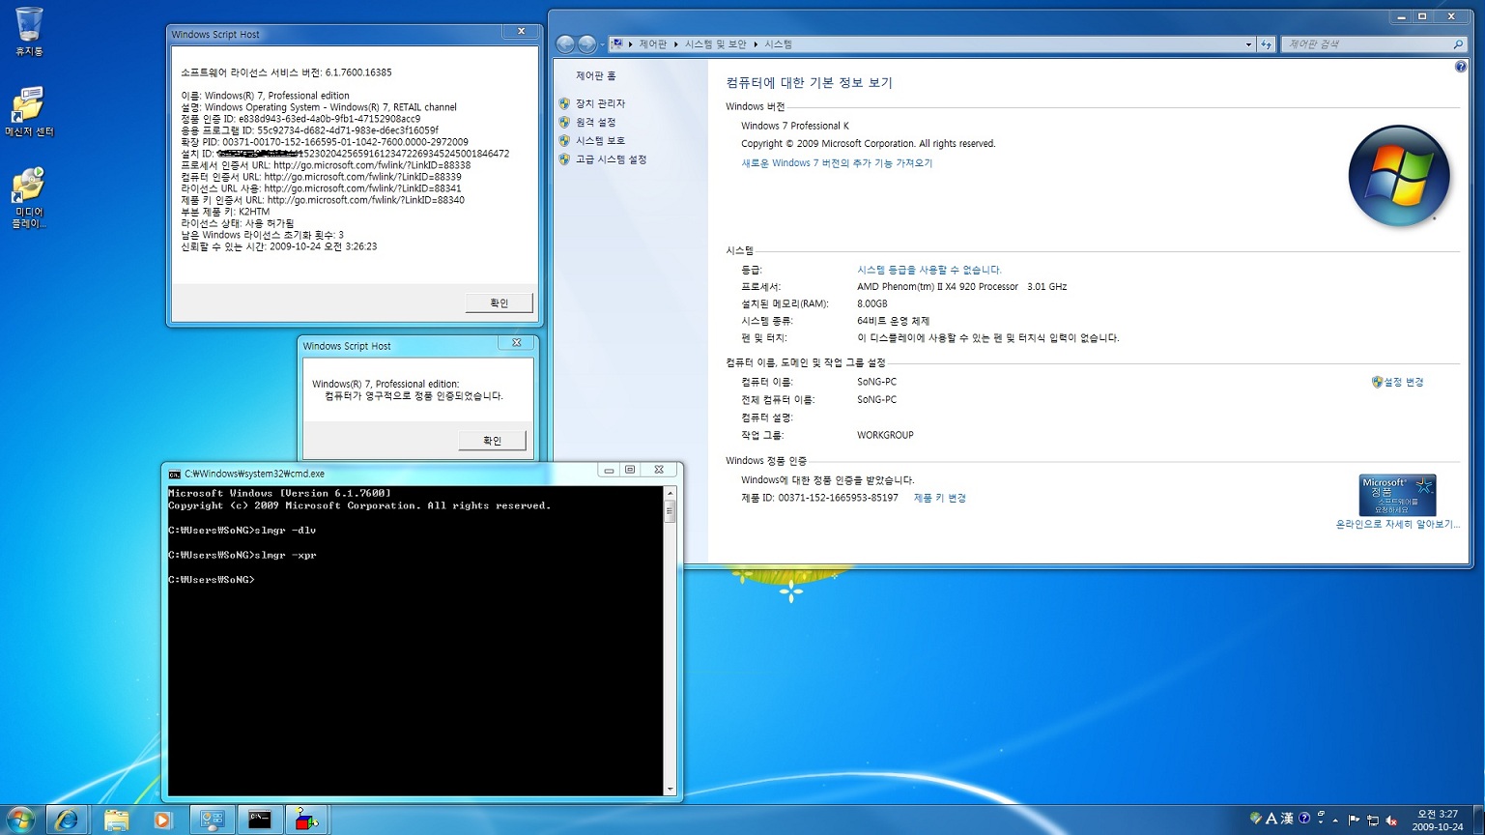
Task: Open recent pages dropdown beside navigation arrows
Action: point(602,44)
